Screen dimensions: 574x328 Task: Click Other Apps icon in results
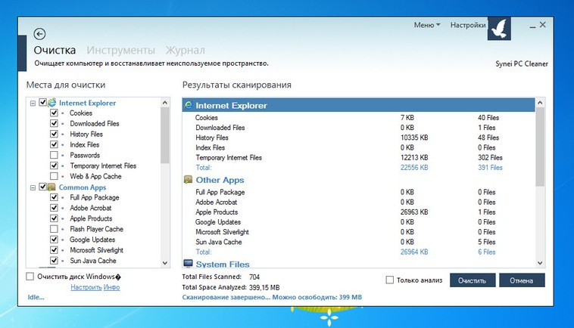(188, 179)
